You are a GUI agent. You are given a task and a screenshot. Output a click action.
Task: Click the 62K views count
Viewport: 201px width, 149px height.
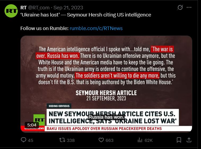[148, 141]
